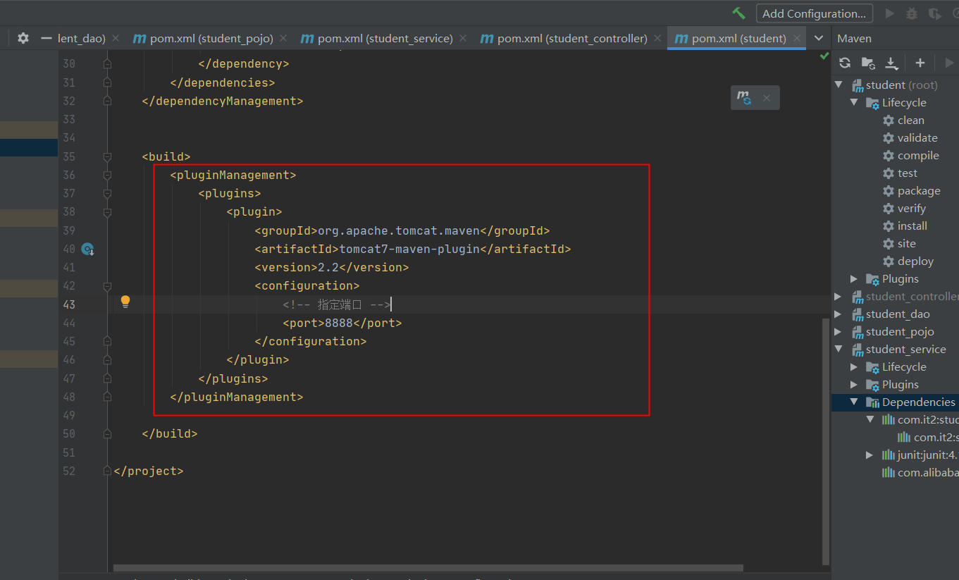
Task: Click Generate Sources and Update Folders icon
Action: tap(868, 63)
